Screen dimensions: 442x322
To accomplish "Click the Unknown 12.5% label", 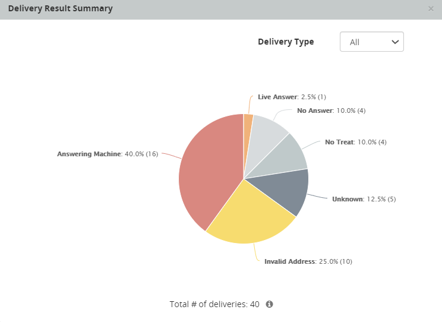I will [x=364, y=199].
